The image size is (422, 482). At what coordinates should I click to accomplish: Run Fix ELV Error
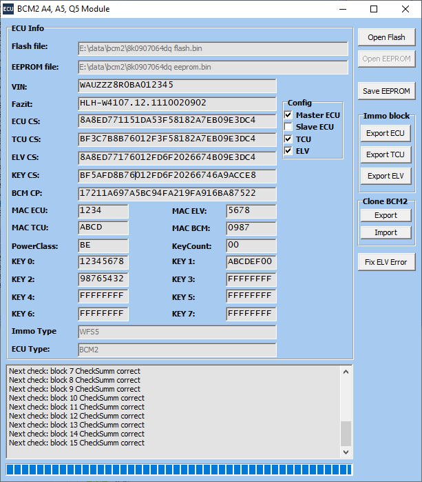[x=386, y=262]
